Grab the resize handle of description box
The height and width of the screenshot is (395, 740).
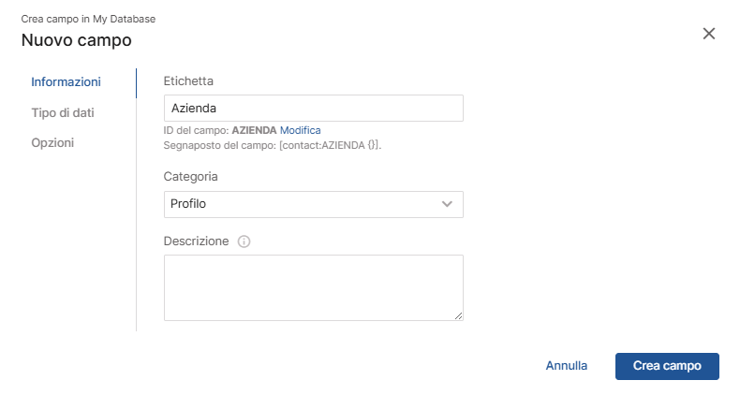click(x=458, y=316)
